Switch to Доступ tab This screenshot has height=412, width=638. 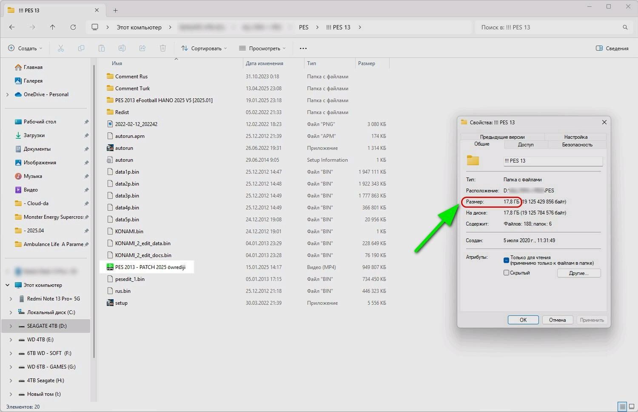tap(526, 145)
